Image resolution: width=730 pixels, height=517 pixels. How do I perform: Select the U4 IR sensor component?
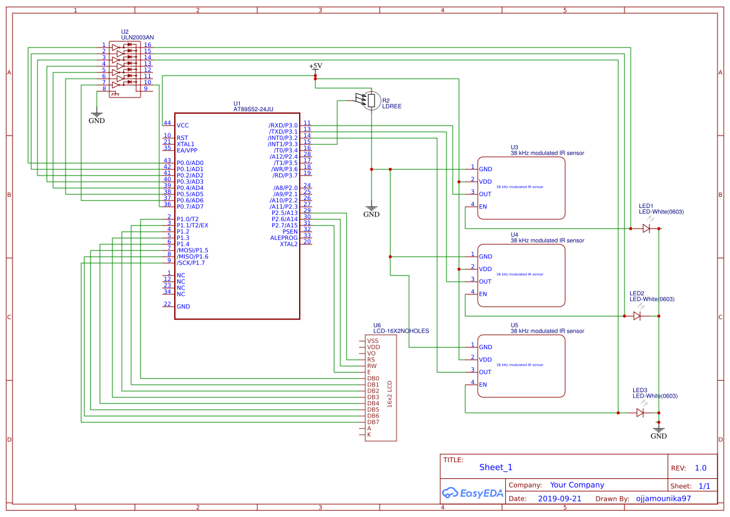pos(521,275)
